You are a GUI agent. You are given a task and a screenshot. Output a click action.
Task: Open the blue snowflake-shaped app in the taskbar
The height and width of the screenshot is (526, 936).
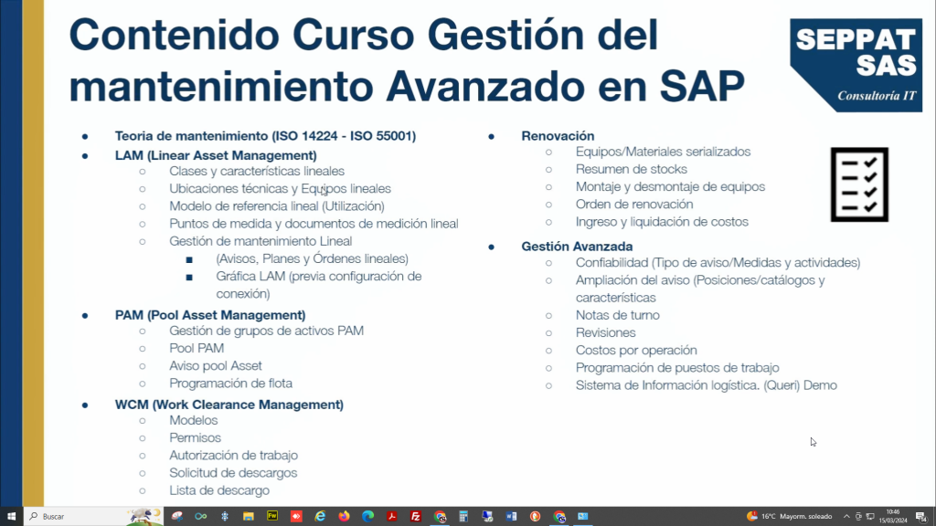click(225, 517)
